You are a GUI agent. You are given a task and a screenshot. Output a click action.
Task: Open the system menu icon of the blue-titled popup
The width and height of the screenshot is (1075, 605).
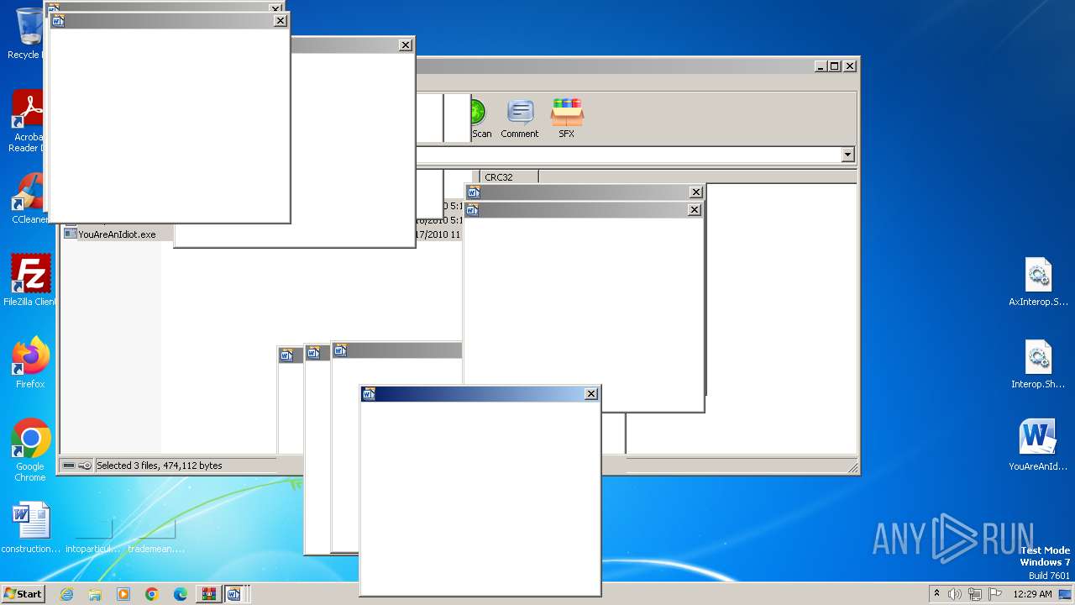pyautogui.click(x=369, y=394)
